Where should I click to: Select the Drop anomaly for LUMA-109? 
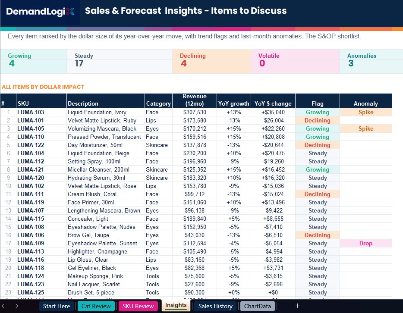pos(366,243)
